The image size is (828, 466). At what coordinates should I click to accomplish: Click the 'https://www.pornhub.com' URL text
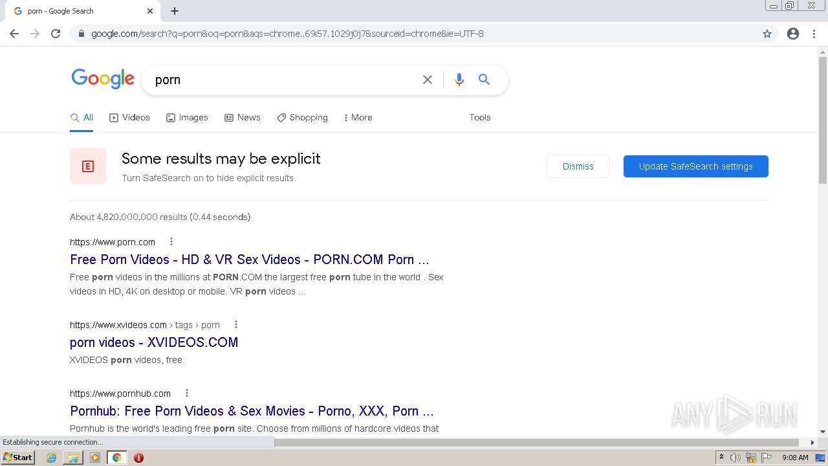click(x=120, y=394)
